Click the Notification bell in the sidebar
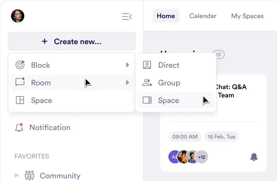 tap(19, 127)
